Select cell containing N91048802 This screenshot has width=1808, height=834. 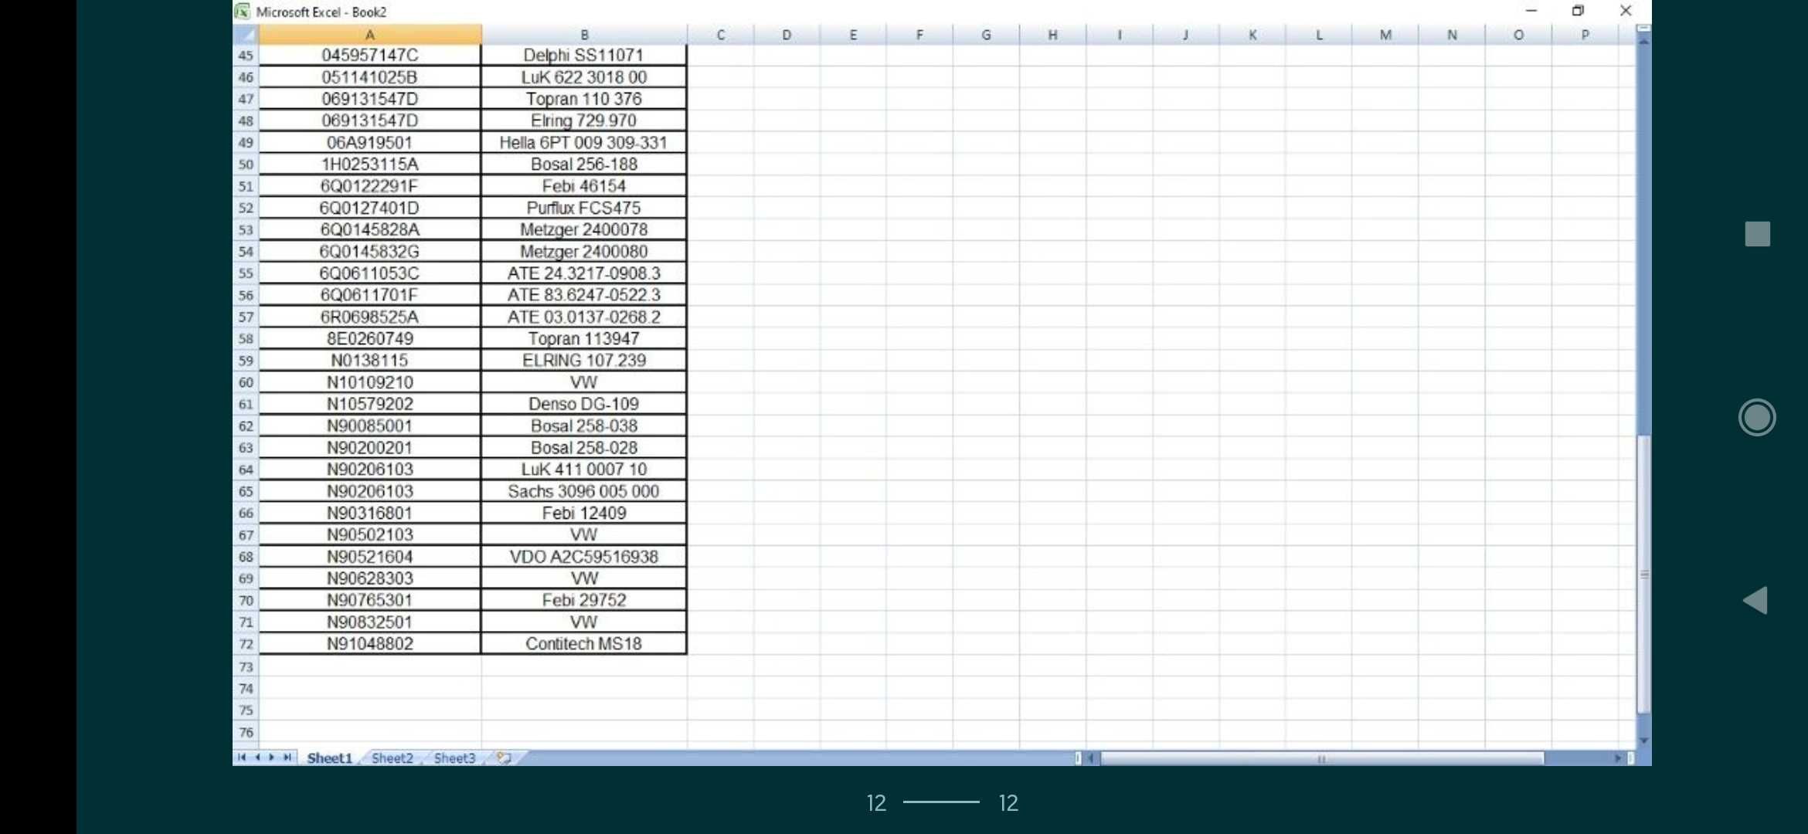coord(370,644)
